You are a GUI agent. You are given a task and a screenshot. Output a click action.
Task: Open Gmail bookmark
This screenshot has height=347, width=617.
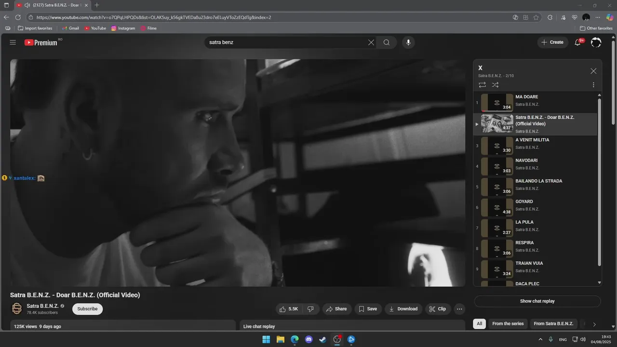[70, 28]
